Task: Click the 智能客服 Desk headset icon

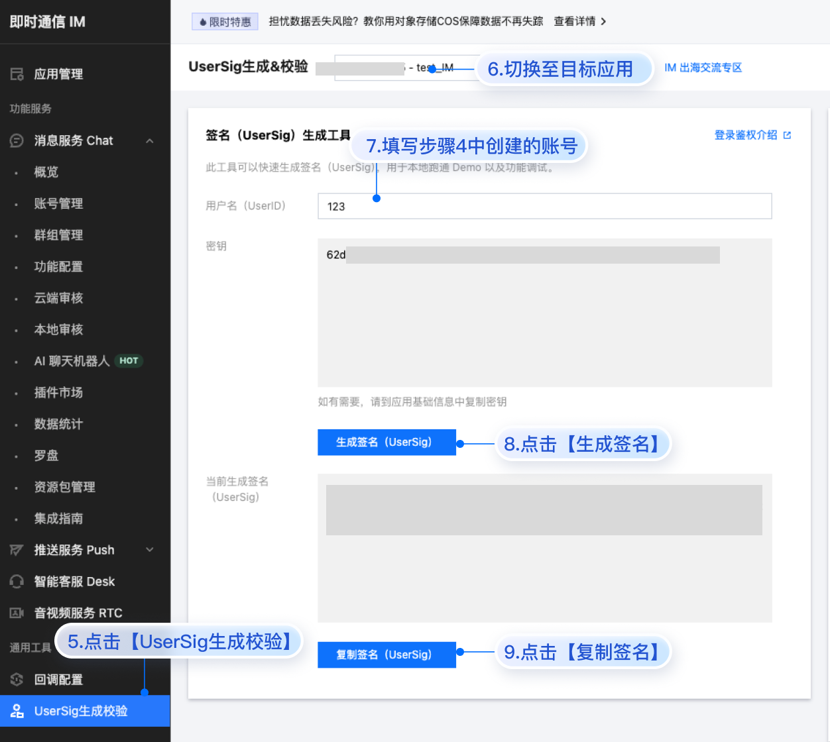Action: tap(17, 582)
